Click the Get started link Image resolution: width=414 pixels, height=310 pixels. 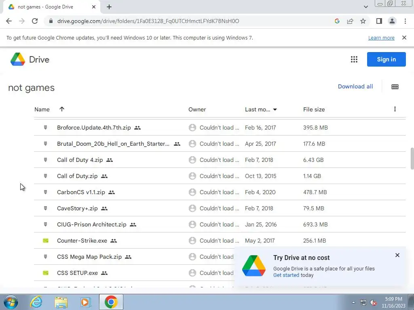286,275
